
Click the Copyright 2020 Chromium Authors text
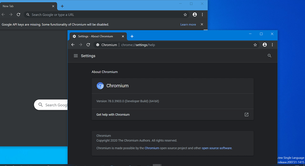(x=137, y=140)
